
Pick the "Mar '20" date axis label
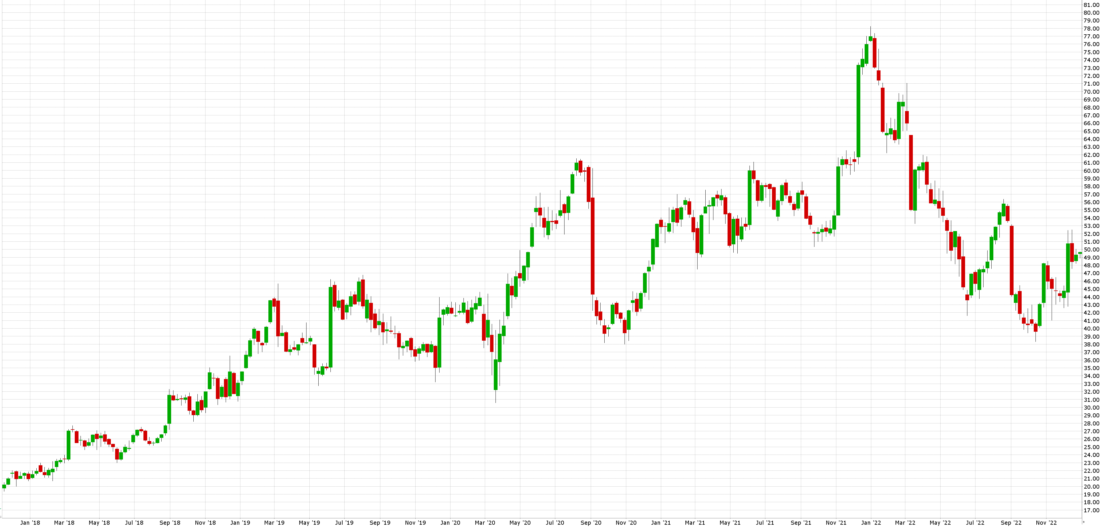(x=485, y=523)
